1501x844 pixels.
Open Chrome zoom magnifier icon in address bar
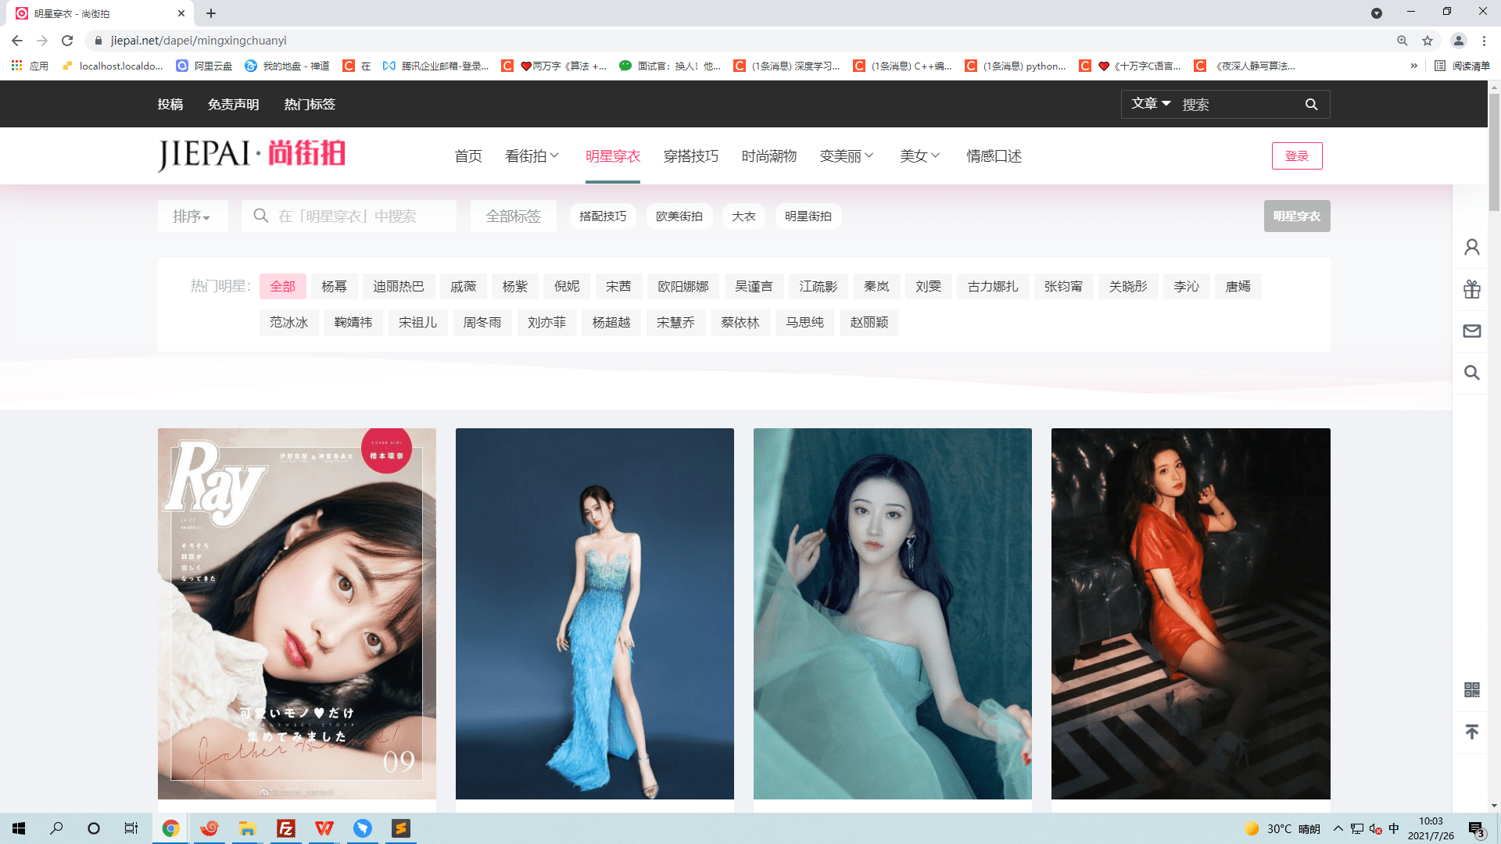click(x=1402, y=41)
